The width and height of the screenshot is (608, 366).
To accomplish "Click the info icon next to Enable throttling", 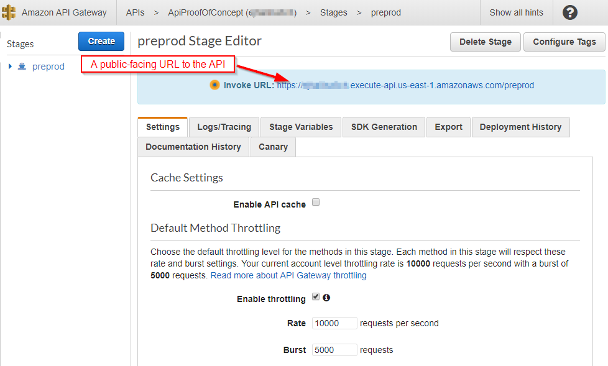I will point(326,298).
